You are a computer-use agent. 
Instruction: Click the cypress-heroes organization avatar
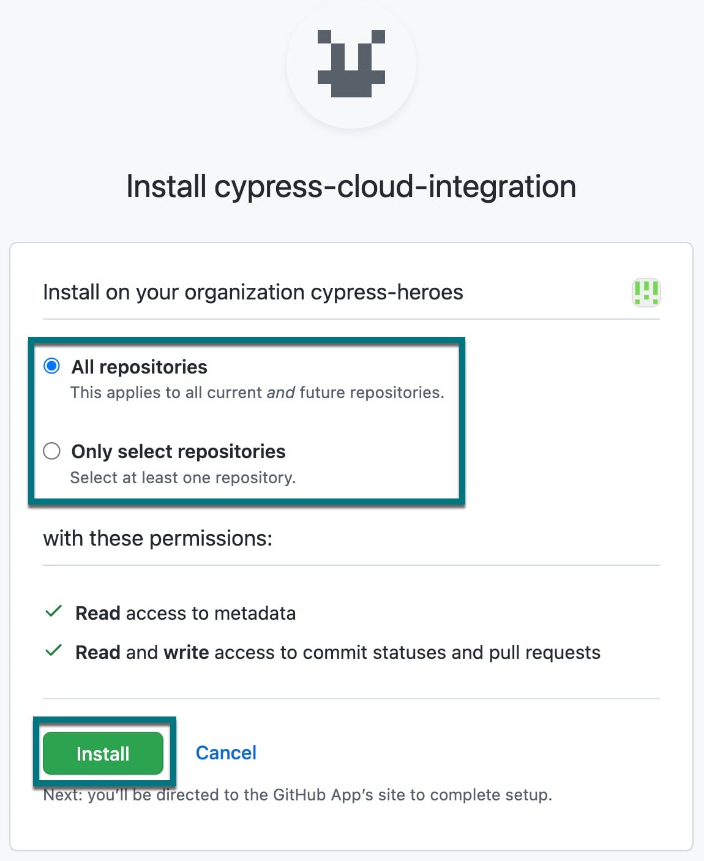coord(647,292)
